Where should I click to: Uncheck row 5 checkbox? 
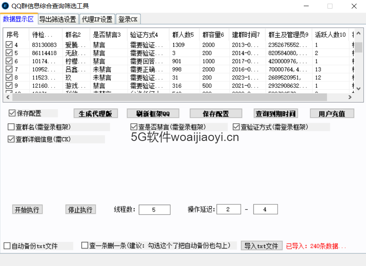(x=9, y=53)
